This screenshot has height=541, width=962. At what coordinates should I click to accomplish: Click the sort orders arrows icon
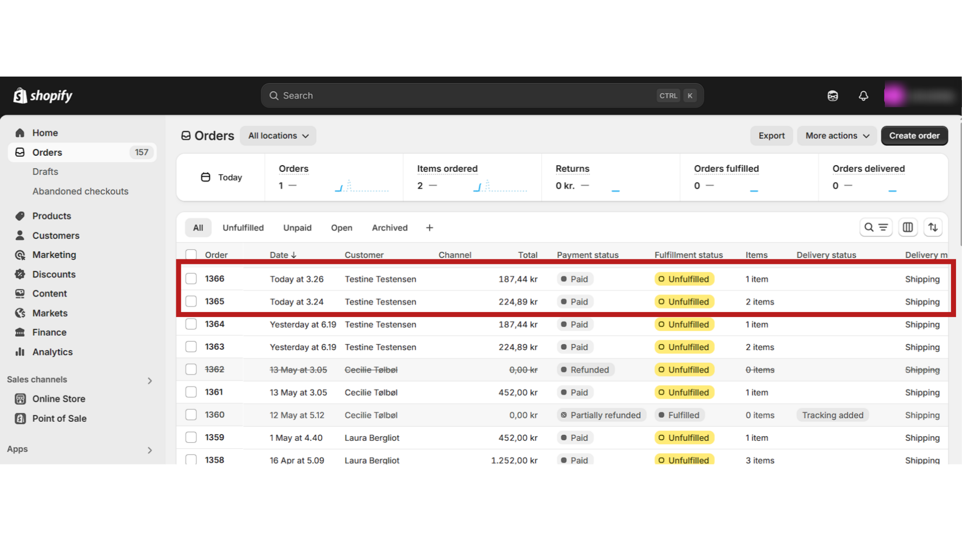tap(933, 227)
